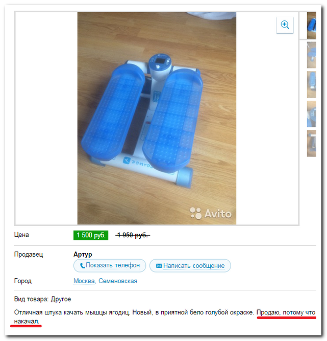Click the Вид товара: Другое line

tap(42, 299)
